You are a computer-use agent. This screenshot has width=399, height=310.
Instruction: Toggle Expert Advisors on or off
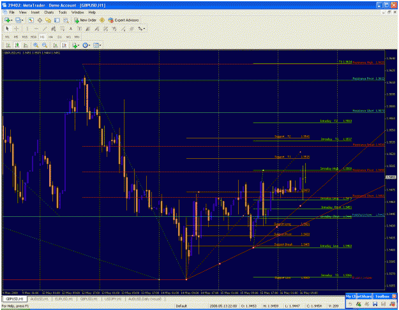(x=123, y=20)
